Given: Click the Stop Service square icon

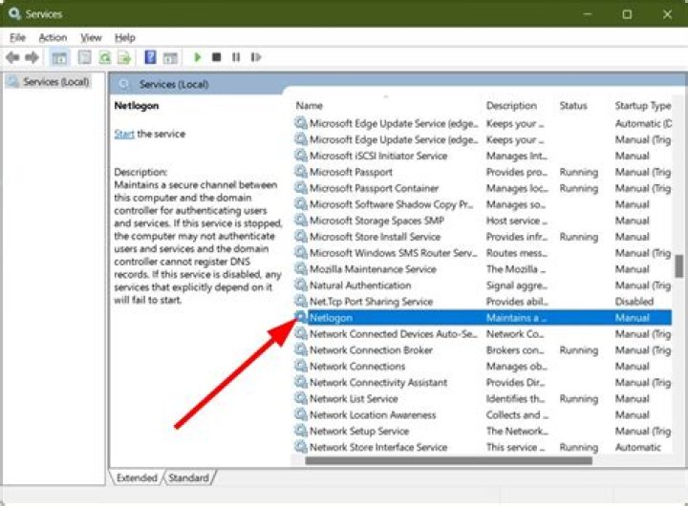Looking at the screenshot, I should coord(216,57).
